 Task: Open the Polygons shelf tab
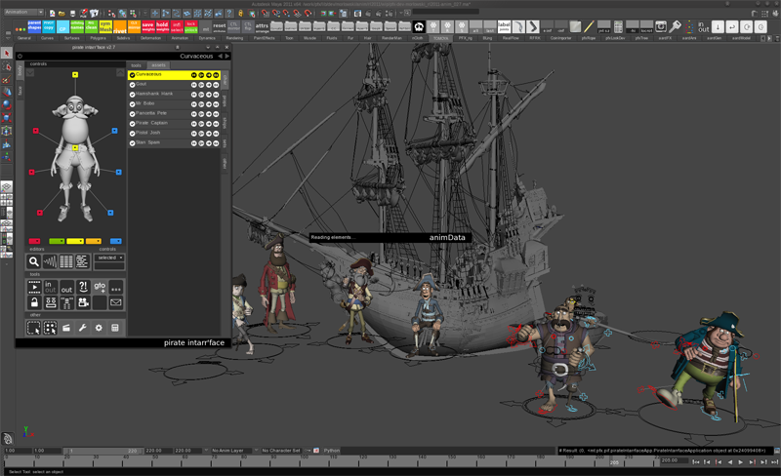point(99,38)
